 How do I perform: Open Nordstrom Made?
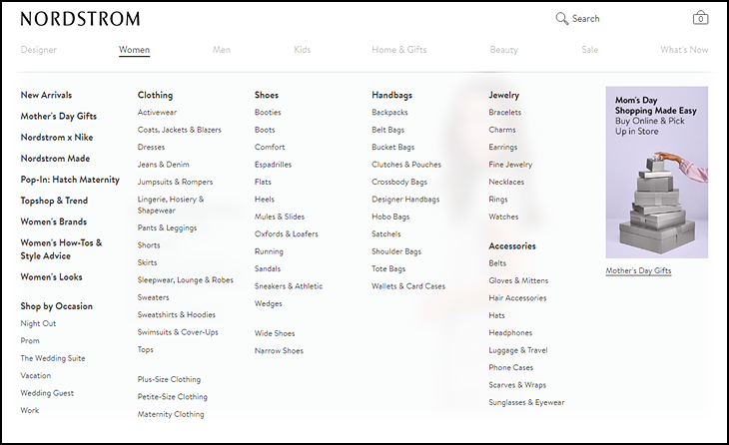point(55,159)
